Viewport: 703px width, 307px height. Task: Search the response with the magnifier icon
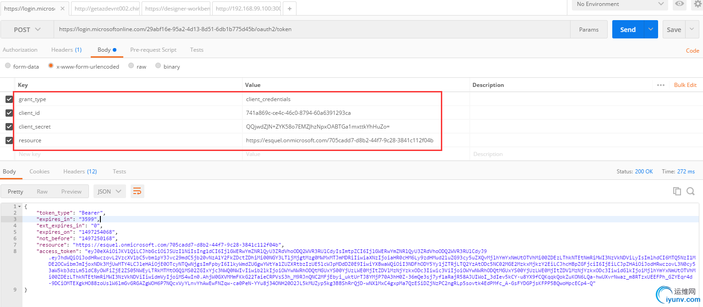pyautogui.click(x=691, y=191)
